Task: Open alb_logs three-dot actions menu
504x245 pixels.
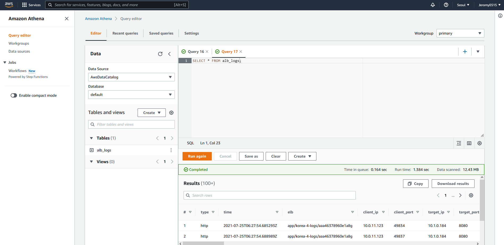Action: 171,150
